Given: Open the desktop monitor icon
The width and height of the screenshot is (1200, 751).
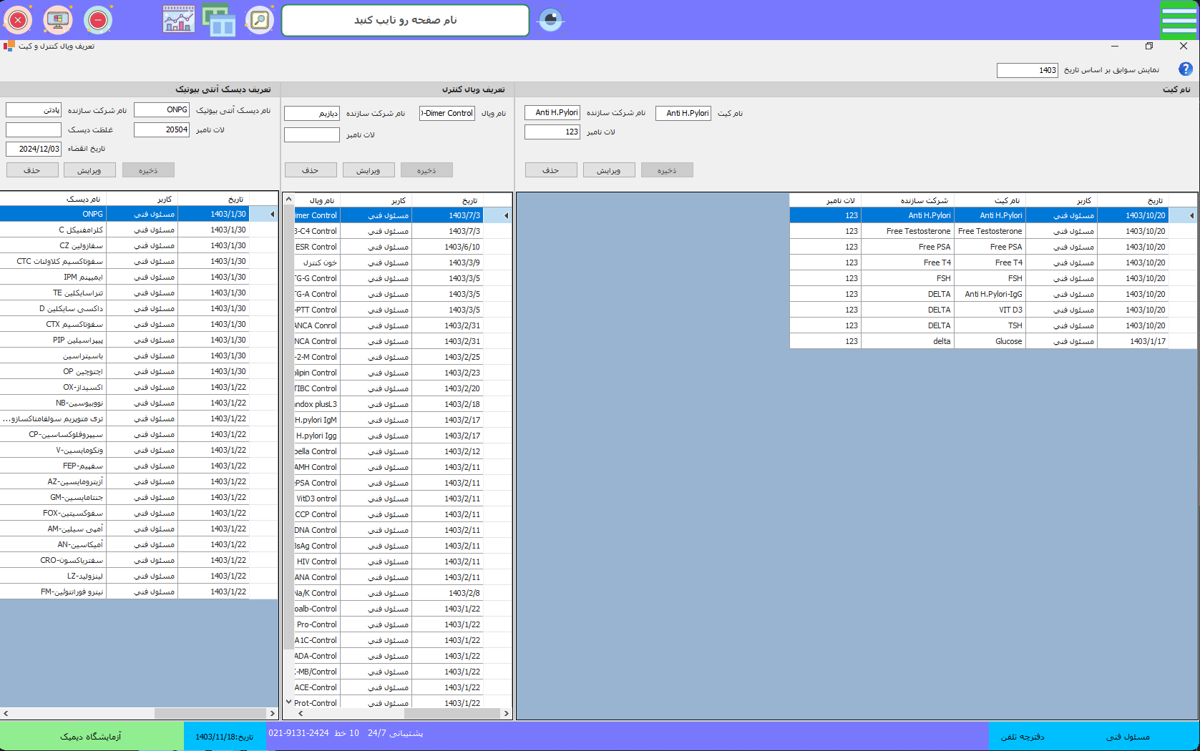Looking at the screenshot, I should (58, 20).
